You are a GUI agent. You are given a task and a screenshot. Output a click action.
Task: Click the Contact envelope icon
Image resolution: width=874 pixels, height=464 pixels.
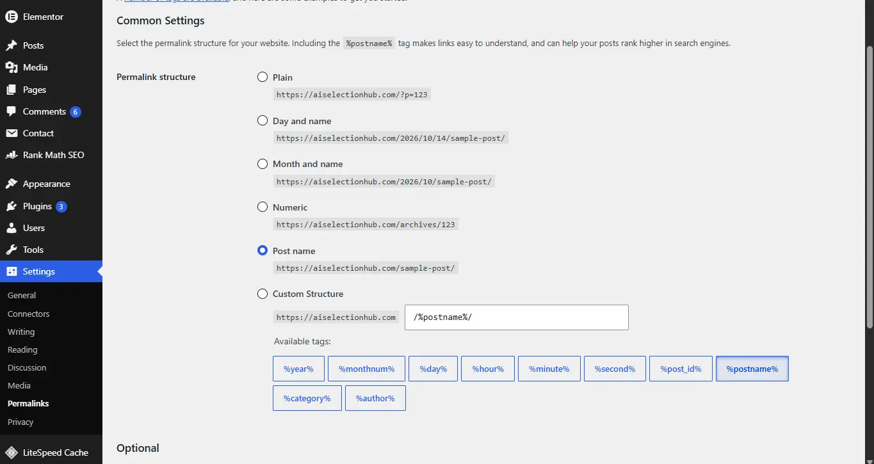click(12, 133)
